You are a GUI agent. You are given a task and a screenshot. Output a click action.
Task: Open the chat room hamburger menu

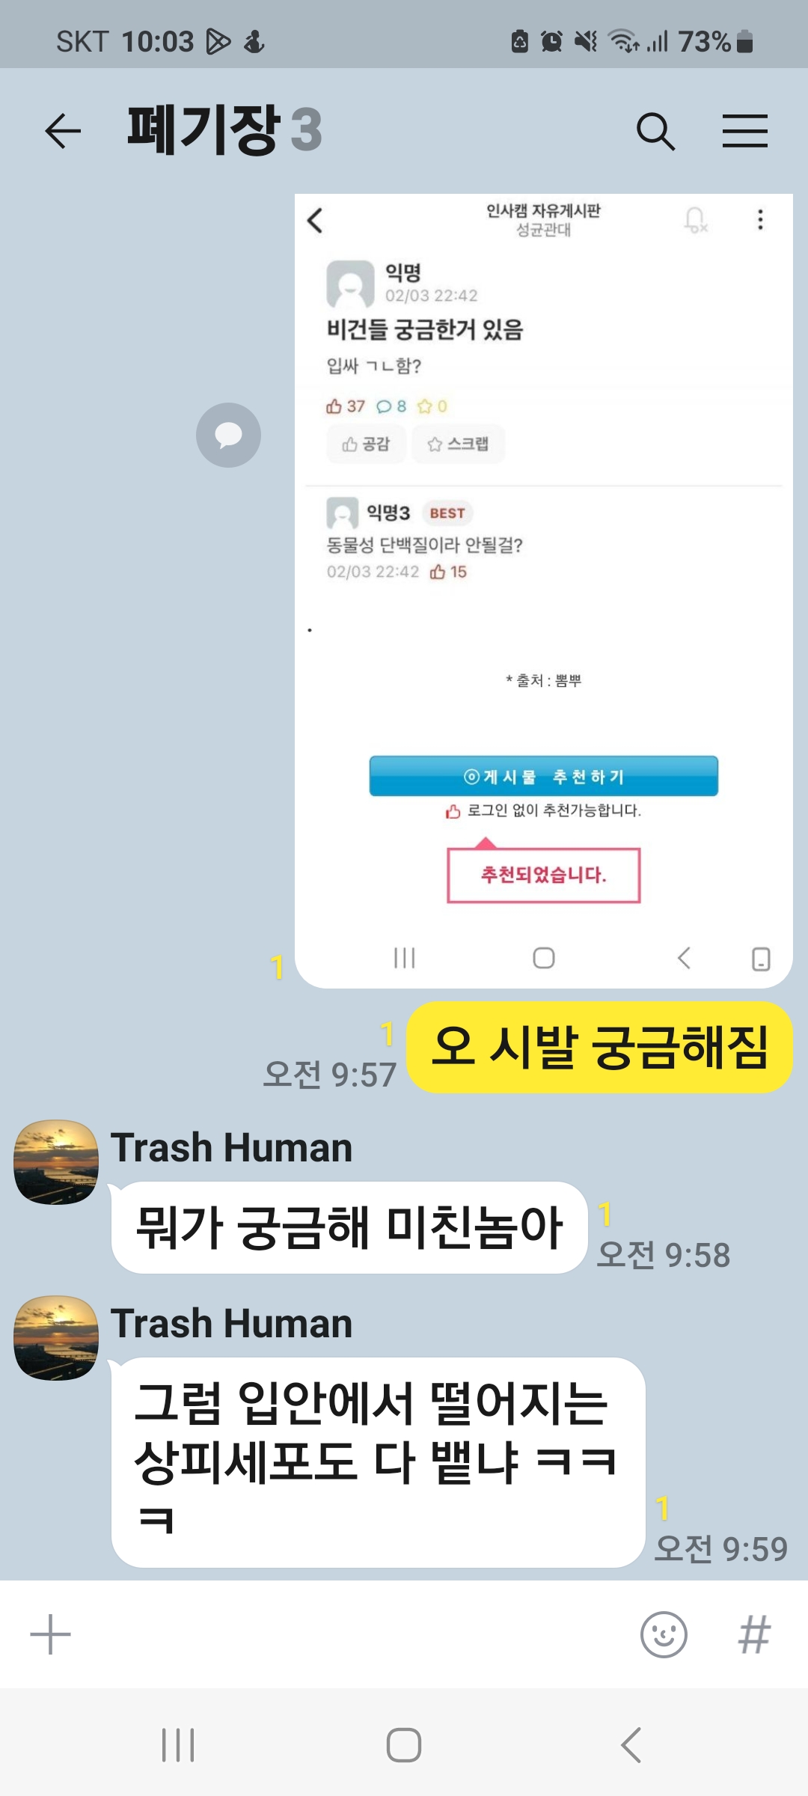[745, 132]
